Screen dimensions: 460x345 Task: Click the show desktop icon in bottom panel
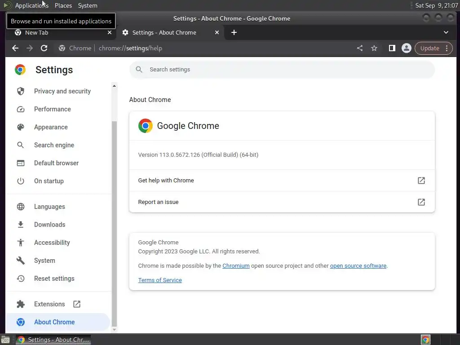click(5, 340)
